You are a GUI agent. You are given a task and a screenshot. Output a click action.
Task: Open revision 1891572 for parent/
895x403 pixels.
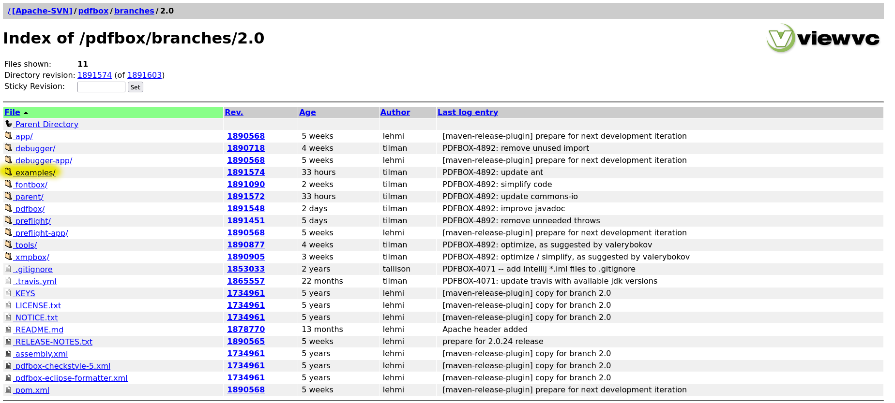(x=246, y=196)
